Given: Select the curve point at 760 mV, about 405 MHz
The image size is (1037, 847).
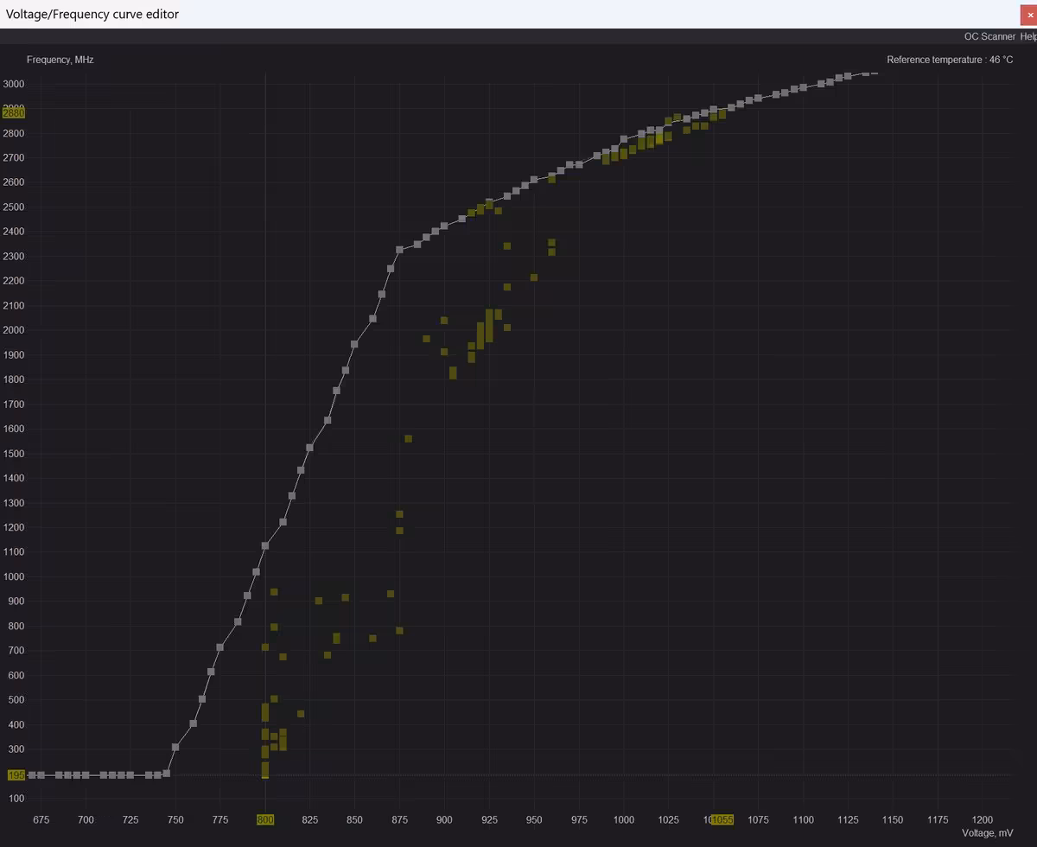Looking at the screenshot, I should 194,723.
